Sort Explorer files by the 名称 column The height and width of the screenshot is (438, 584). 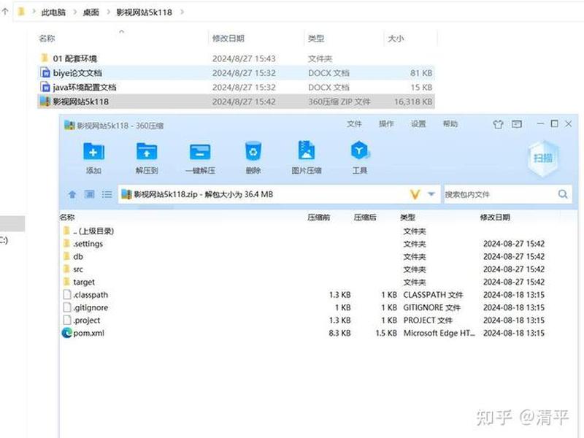[x=47, y=39]
